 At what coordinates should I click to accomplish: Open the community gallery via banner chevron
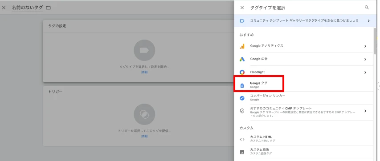[368, 21]
